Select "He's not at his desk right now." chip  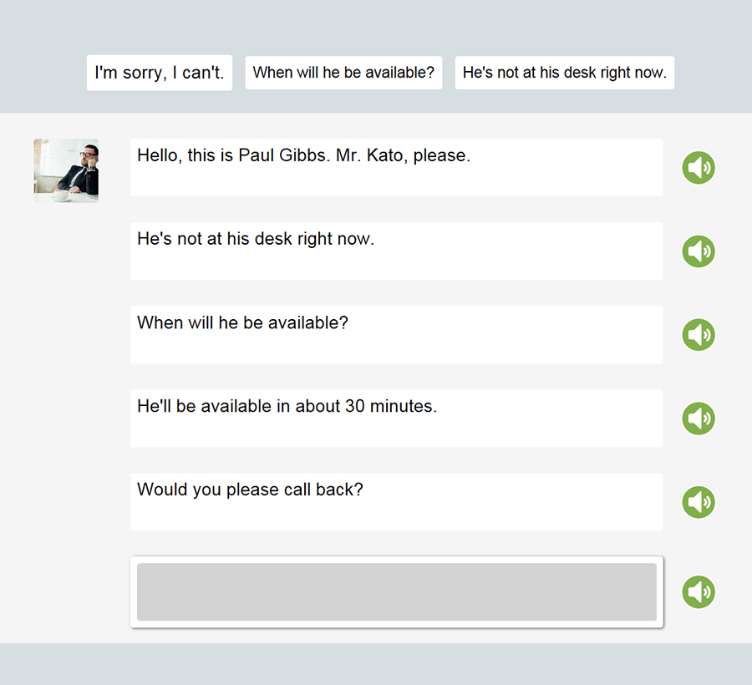tap(565, 73)
